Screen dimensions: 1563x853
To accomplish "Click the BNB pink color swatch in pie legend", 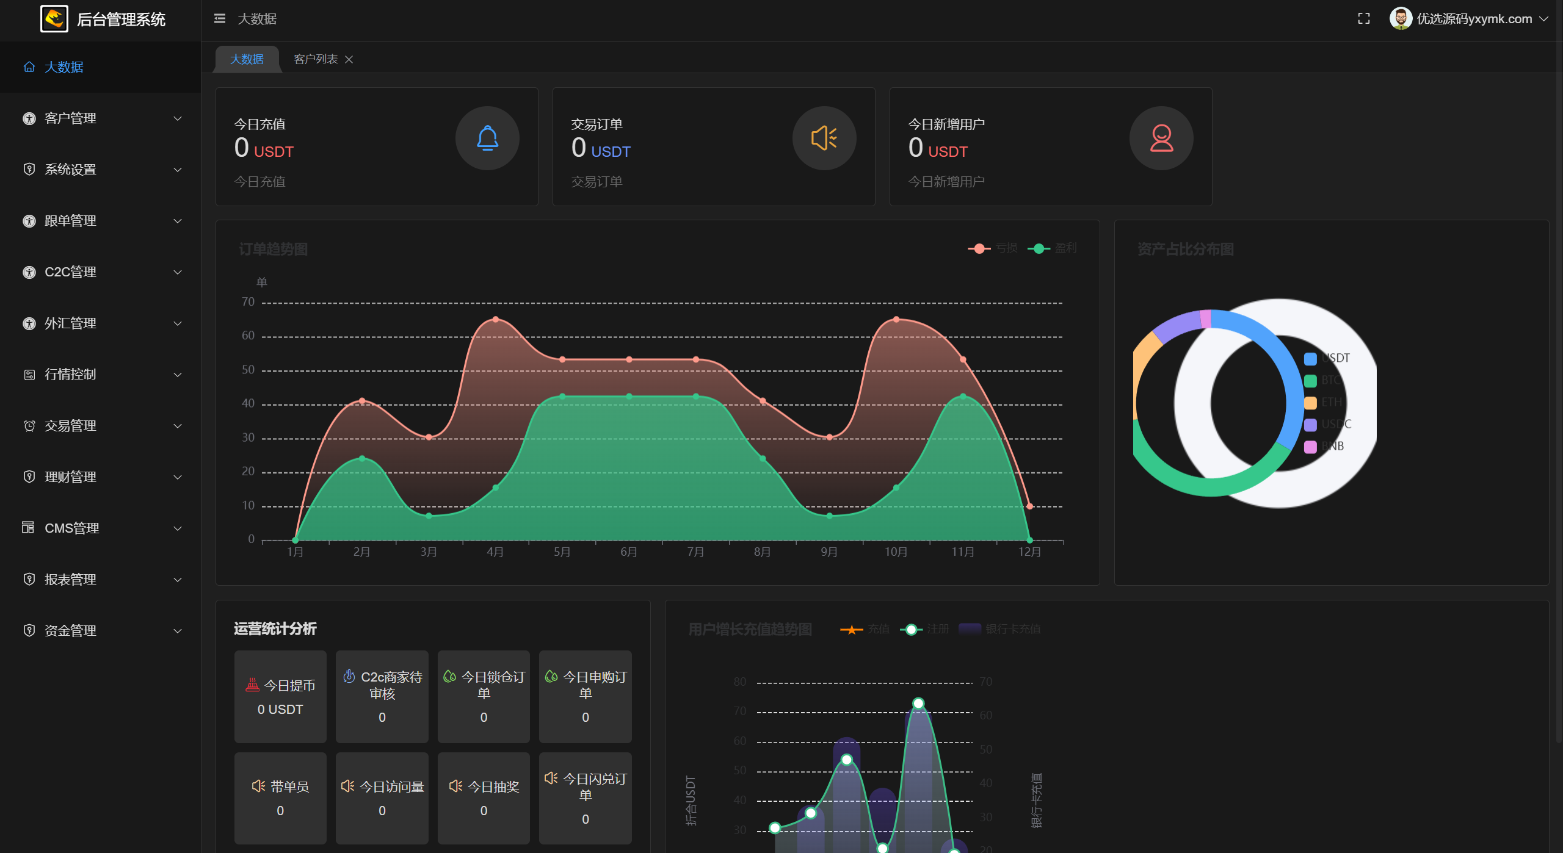I will [1310, 447].
